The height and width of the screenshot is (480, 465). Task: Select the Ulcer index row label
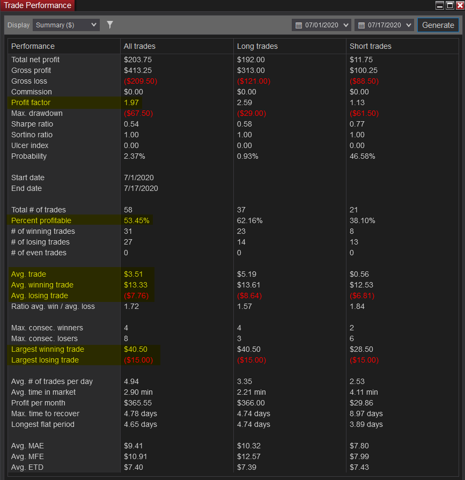[x=29, y=145]
